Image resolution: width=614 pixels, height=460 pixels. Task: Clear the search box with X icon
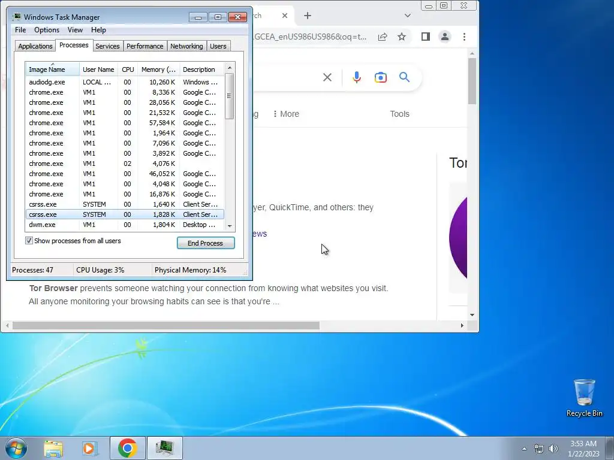[x=327, y=77]
